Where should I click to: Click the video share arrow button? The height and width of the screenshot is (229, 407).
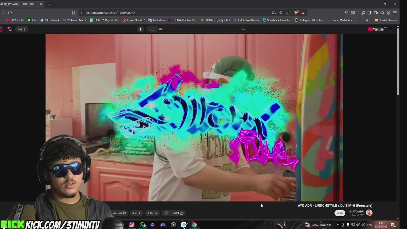click(x=152, y=213)
